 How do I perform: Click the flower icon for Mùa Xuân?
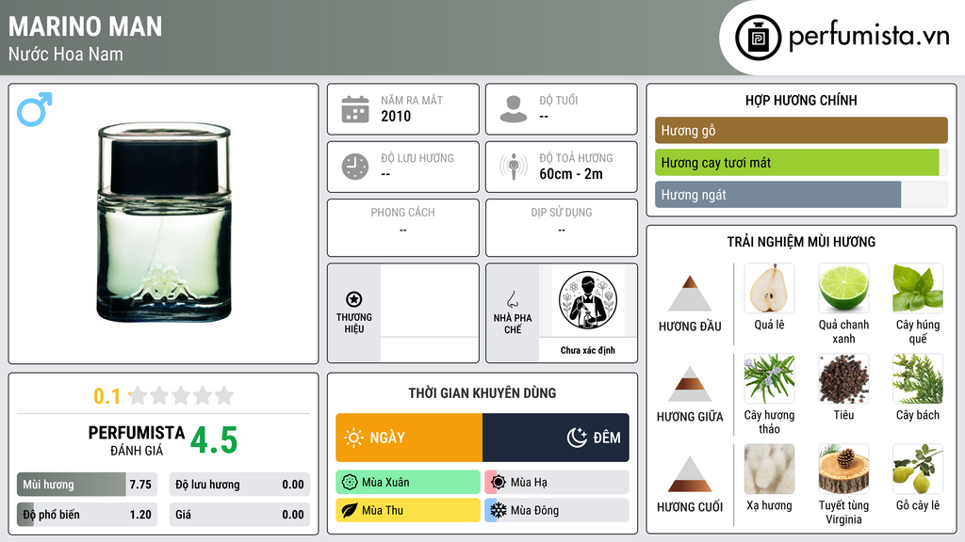pos(350,483)
